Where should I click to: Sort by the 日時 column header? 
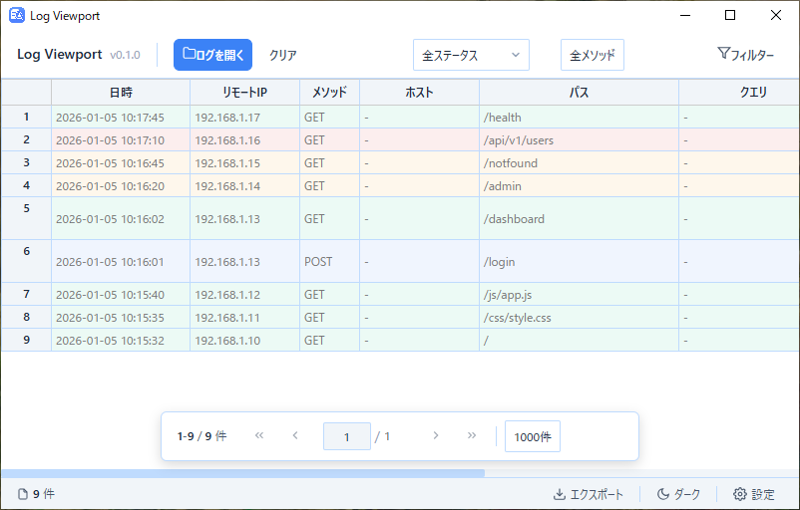pyautogui.click(x=121, y=92)
